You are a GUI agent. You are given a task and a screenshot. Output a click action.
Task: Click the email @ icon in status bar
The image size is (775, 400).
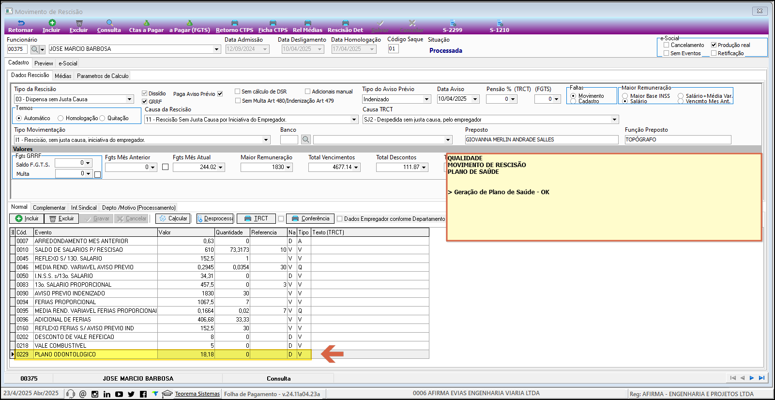(x=83, y=394)
